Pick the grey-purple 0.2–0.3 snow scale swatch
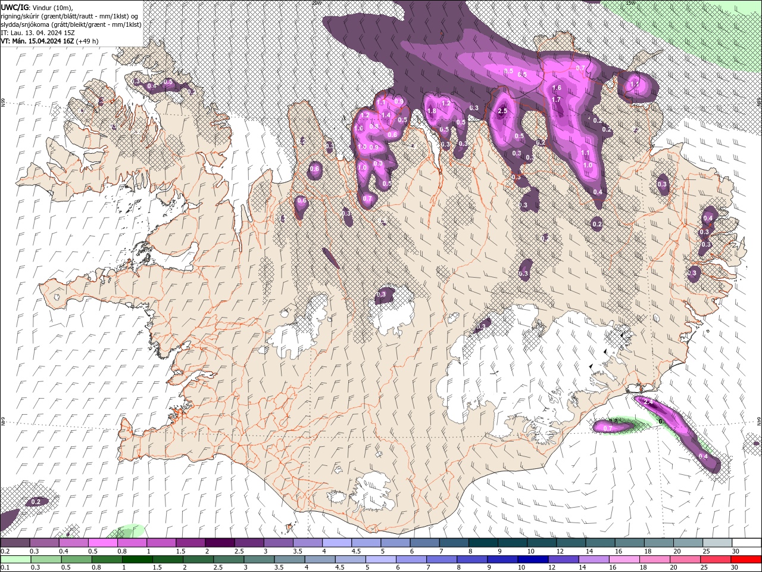The image size is (762, 572). pyautogui.click(x=15, y=543)
